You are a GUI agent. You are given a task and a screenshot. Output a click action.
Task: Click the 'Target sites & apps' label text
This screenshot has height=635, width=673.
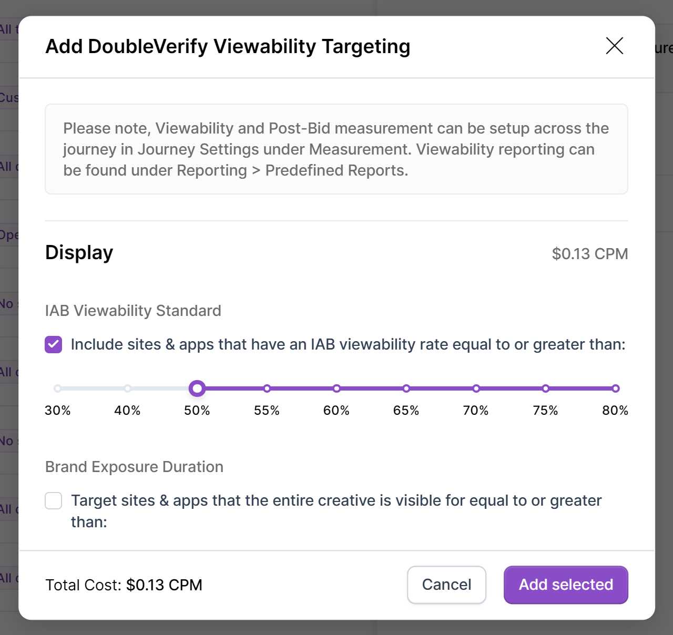pyautogui.click(x=336, y=501)
